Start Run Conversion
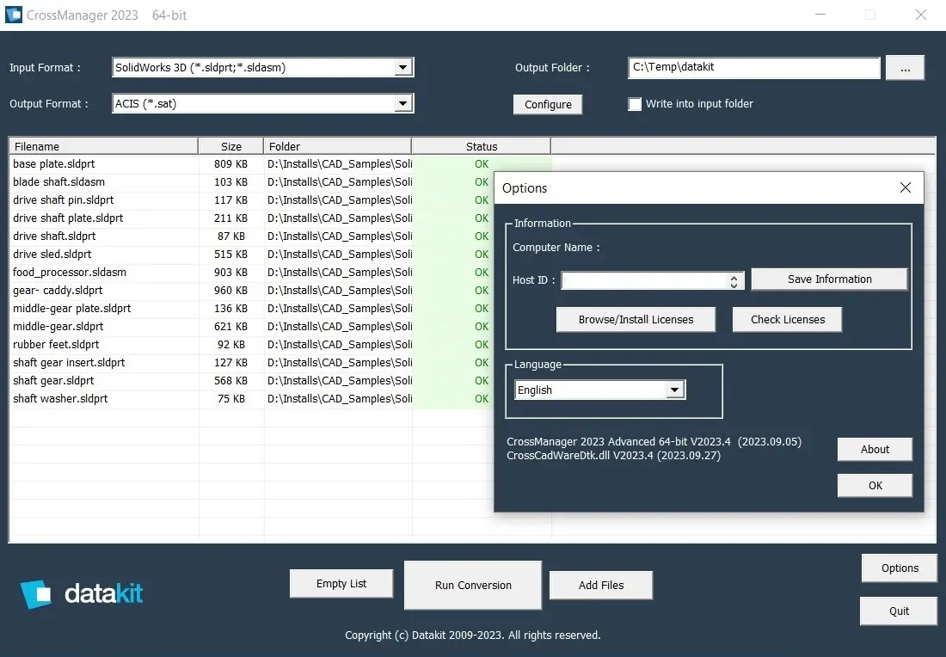The image size is (946, 657). [473, 586]
